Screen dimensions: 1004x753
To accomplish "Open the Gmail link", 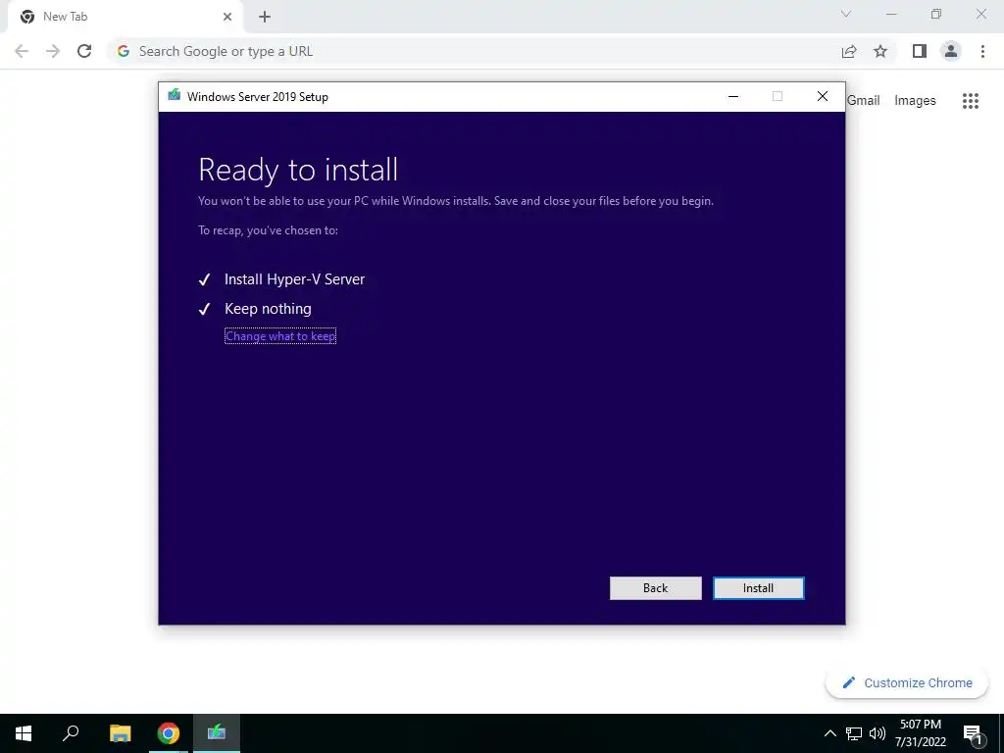I will [x=864, y=101].
